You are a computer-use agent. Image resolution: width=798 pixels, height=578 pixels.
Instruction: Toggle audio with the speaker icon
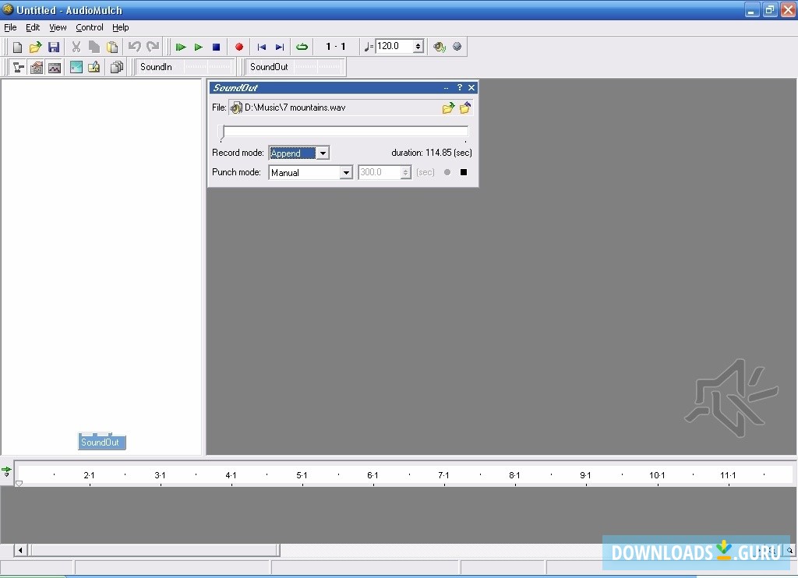click(440, 47)
